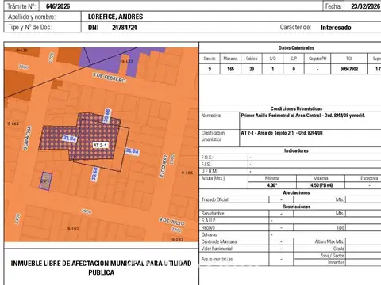This screenshot has width=381, height=285.
Task: Click the "Trazado Oficial" label
Action: [x=215, y=199]
